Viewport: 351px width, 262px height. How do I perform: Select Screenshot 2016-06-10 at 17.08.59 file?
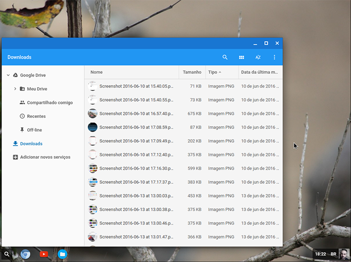click(x=183, y=127)
